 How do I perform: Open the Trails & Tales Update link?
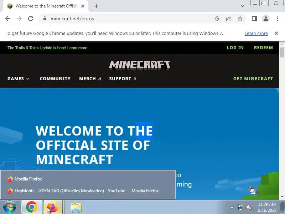click(x=48, y=48)
